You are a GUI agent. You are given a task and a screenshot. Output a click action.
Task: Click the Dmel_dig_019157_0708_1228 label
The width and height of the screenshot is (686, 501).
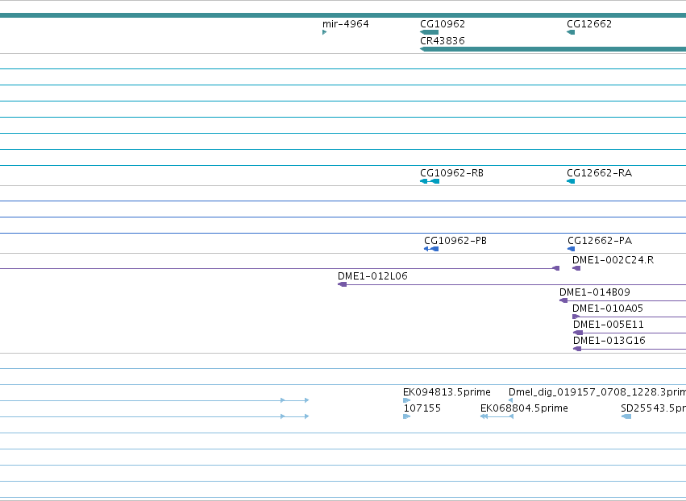(597, 392)
